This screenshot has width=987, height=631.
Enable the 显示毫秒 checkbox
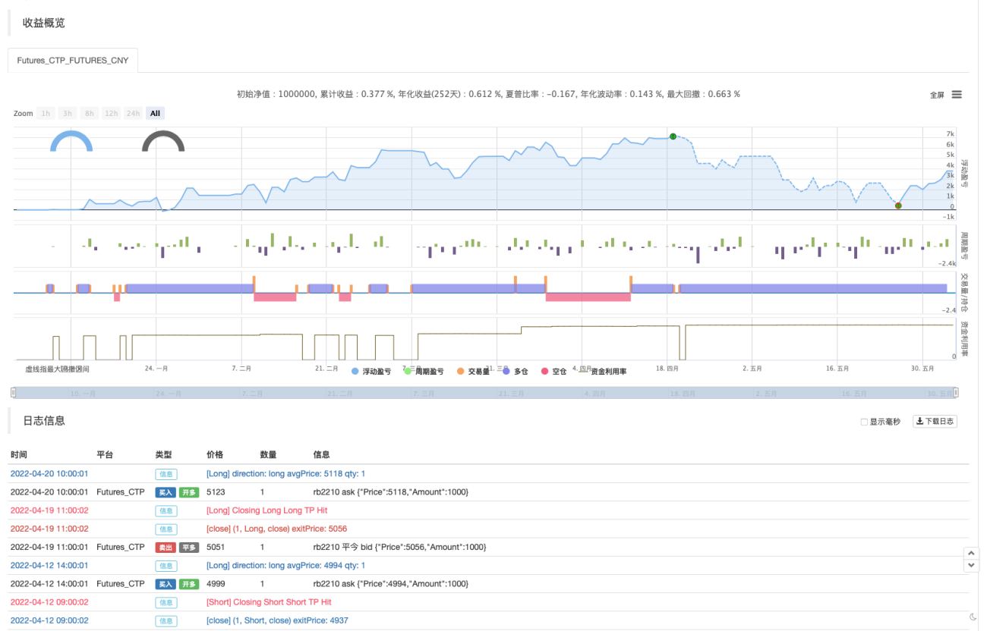[x=864, y=422]
